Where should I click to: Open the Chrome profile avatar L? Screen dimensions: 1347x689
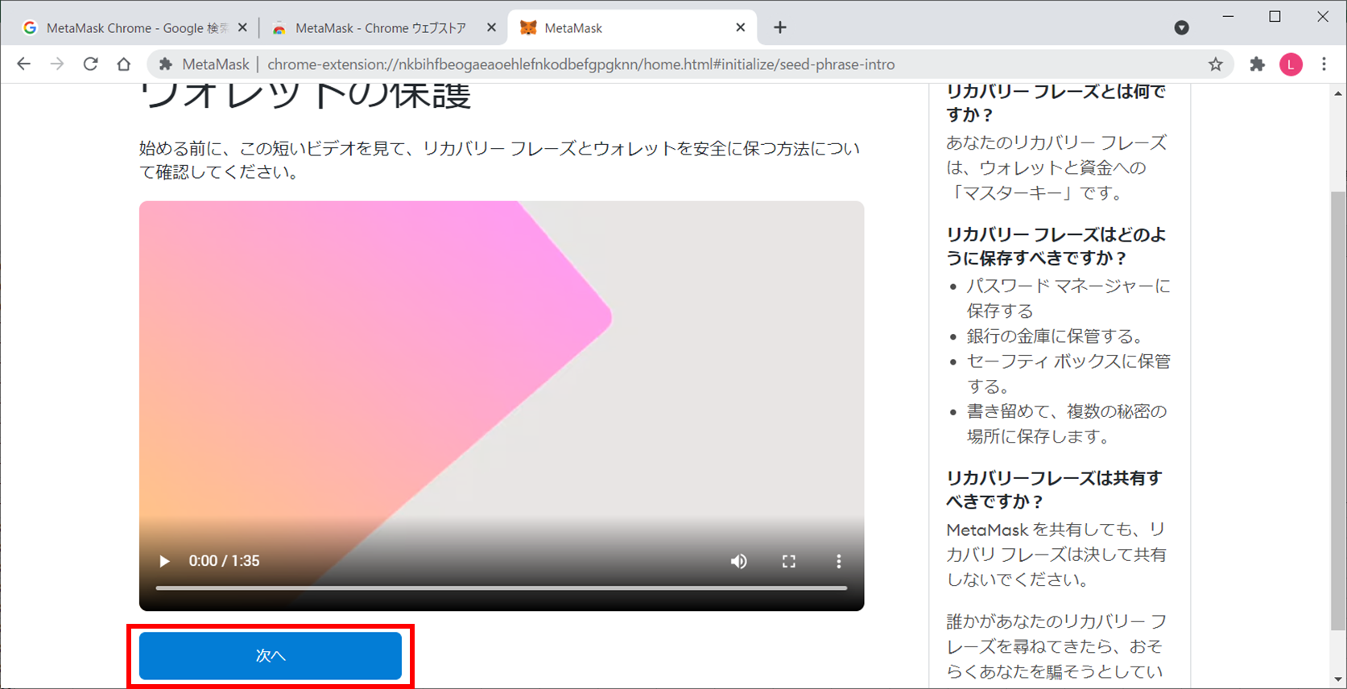[1291, 64]
